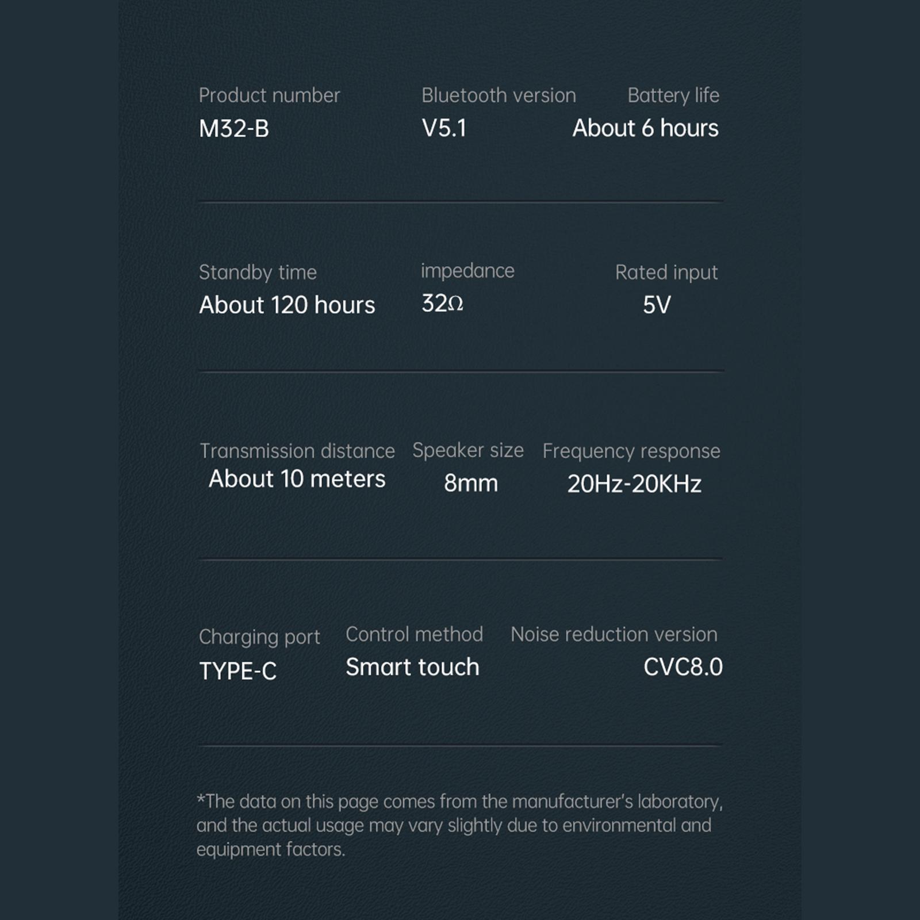Click the 32Ω impedance value
This screenshot has height=920, width=920.
(x=442, y=304)
